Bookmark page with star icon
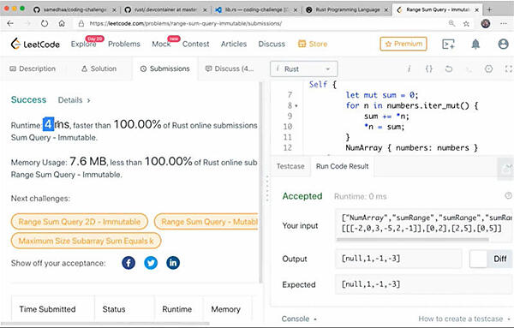This screenshot has height=328, width=514. [x=466, y=24]
